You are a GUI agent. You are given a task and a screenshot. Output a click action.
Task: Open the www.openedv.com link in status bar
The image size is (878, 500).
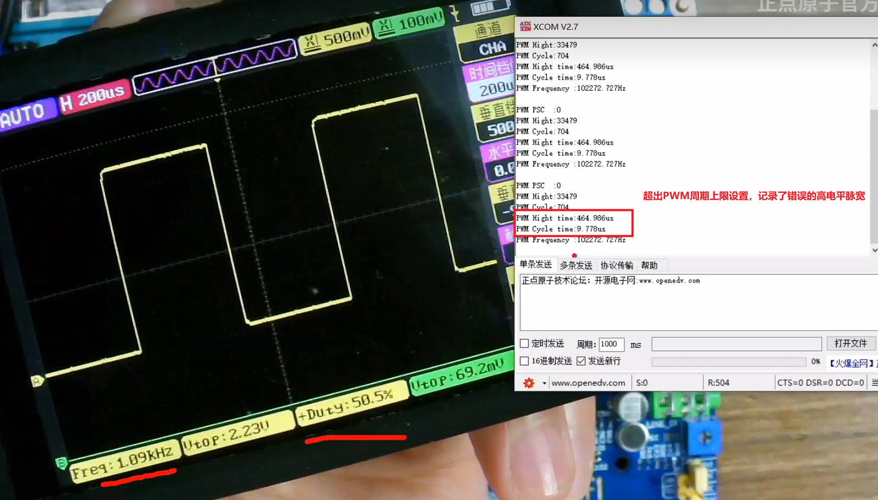(x=588, y=383)
